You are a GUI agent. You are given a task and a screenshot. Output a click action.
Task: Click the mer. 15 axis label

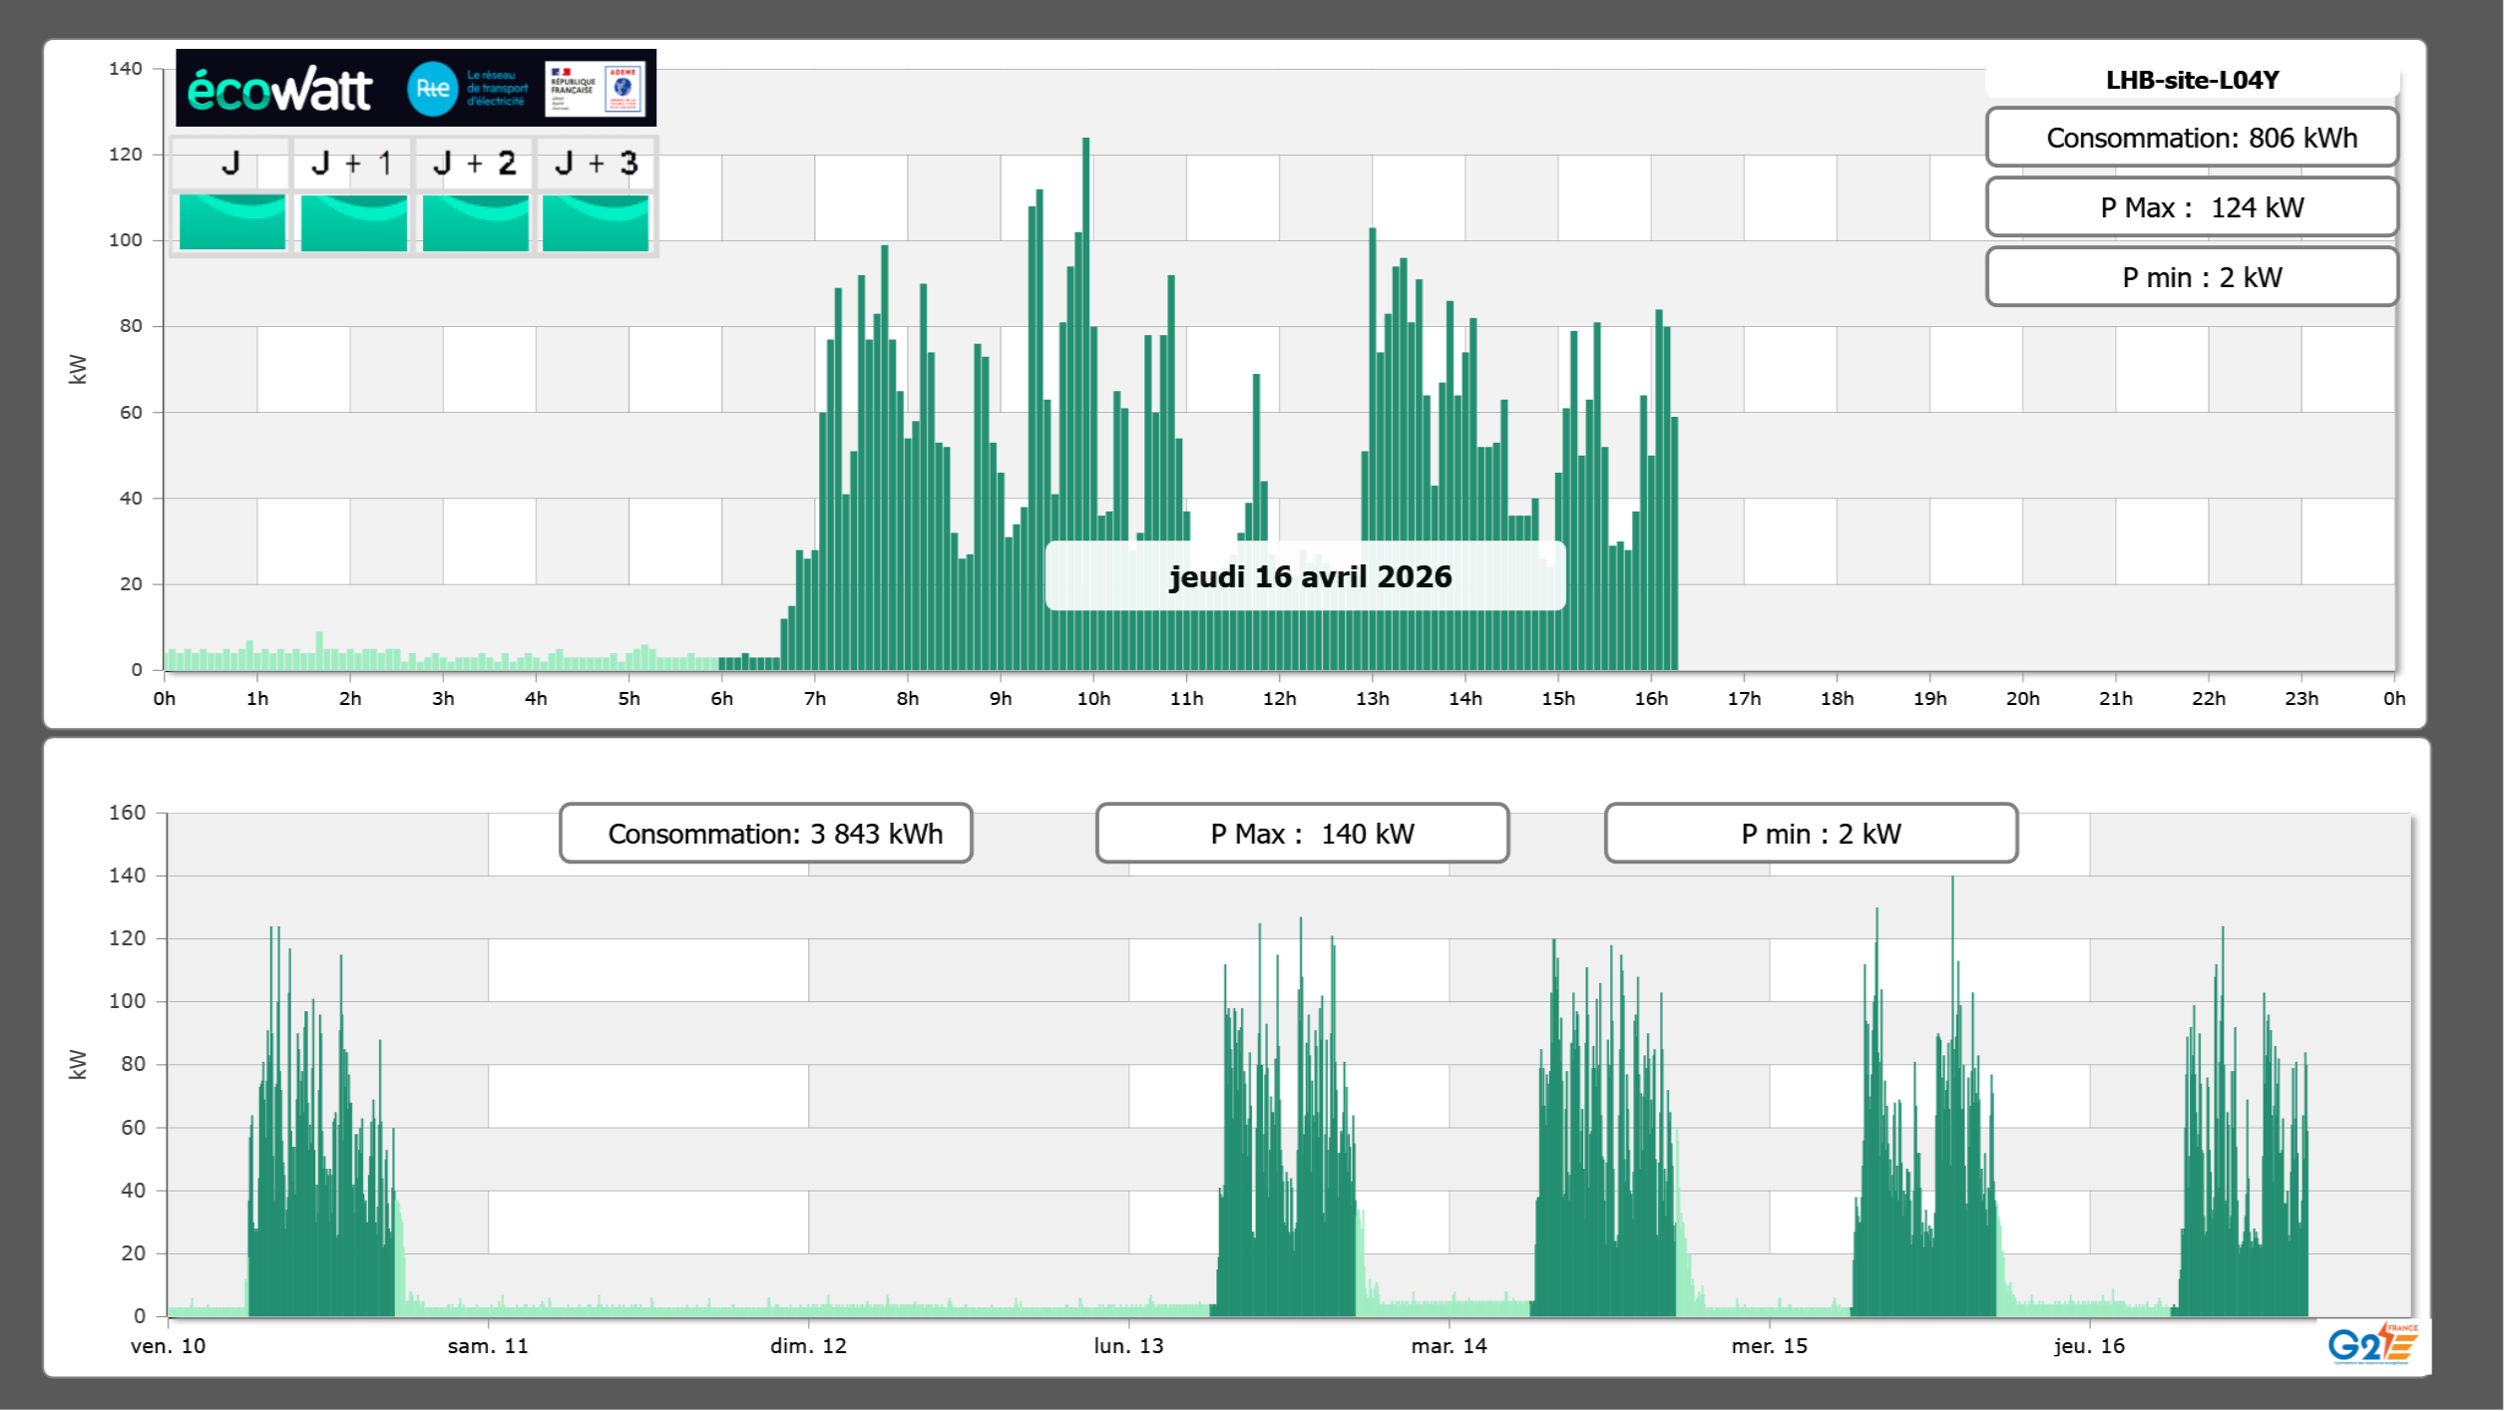point(1769,1346)
